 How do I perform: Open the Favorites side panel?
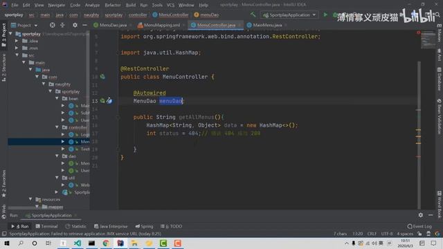[x=3, y=183]
